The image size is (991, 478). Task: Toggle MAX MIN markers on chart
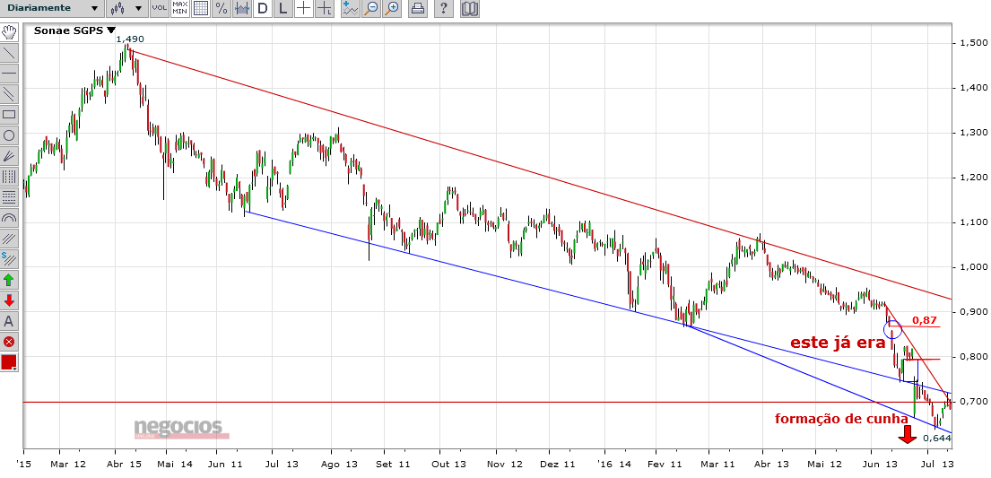179,8
